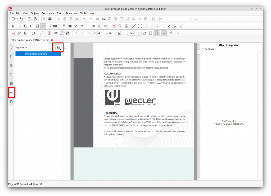Select the Hand pan tool

(43, 26)
